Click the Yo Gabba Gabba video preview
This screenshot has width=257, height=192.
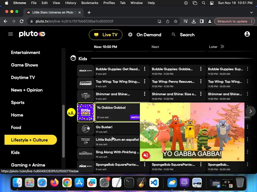point(192,132)
